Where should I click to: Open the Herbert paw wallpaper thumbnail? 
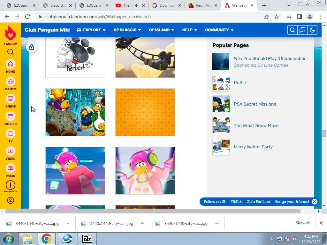point(75,57)
